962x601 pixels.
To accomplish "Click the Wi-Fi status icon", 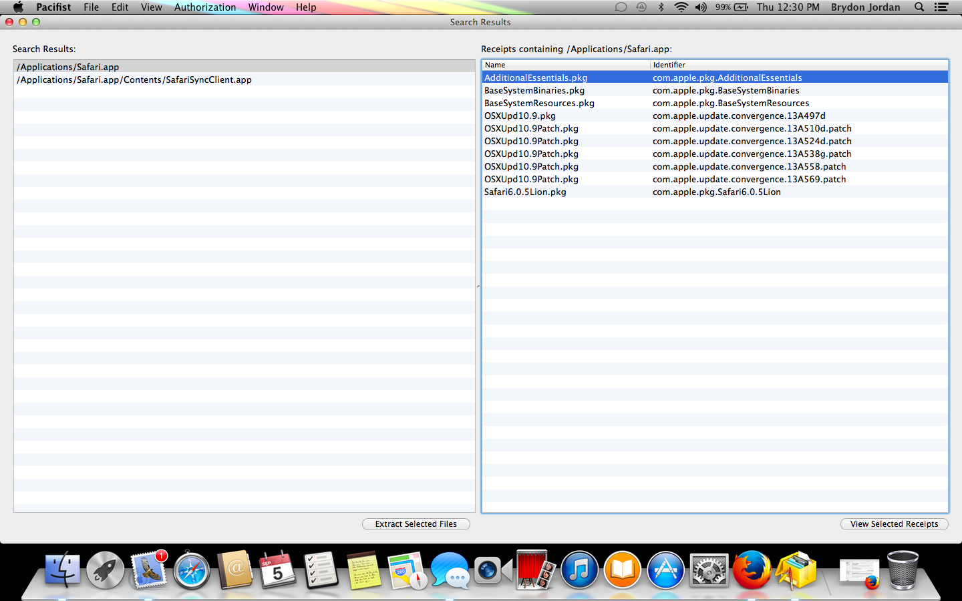I will (x=681, y=7).
